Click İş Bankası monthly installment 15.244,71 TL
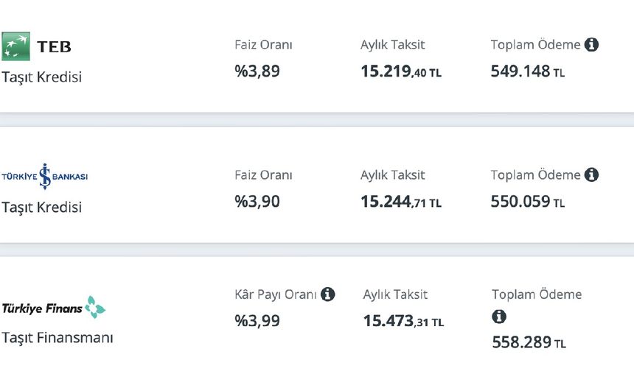The height and width of the screenshot is (371, 634). coord(401,202)
